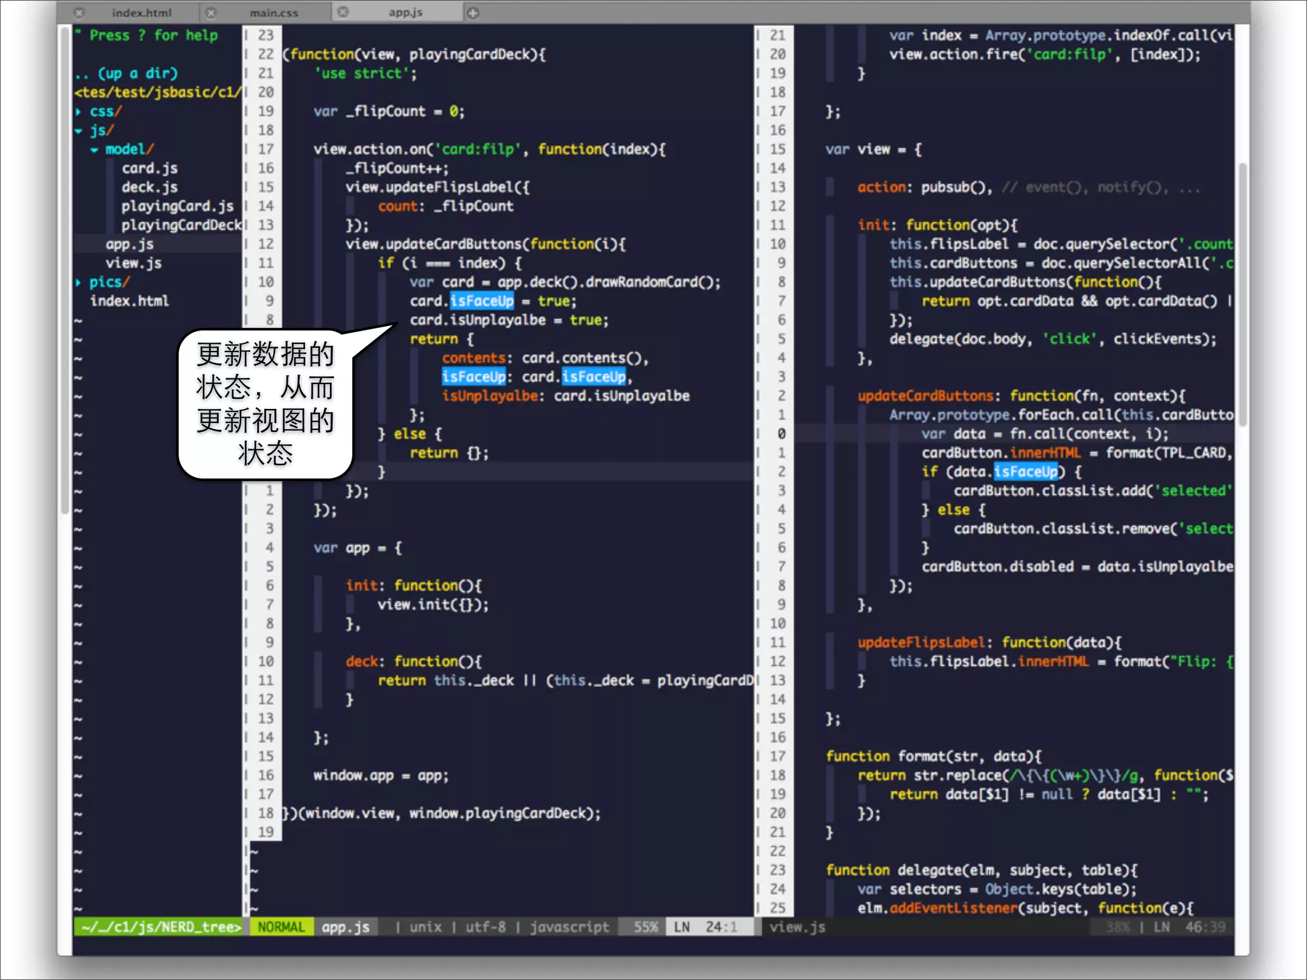1307x980 pixels.
Task: Close the main.css tab
Action: (x=211, y=13)
